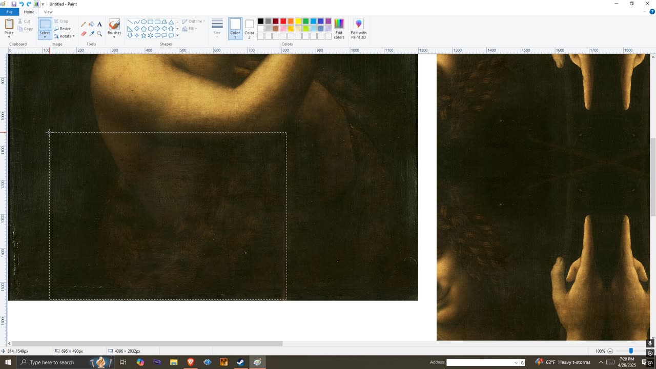Choose the black color swatch
Image resolution: width=656 pixels, height=369 pixels.
coord(260,21)
